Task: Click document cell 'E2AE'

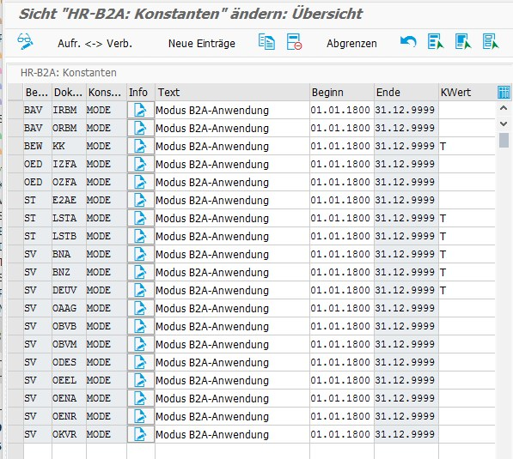Action: (69, 200)
